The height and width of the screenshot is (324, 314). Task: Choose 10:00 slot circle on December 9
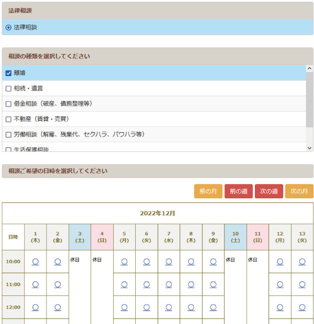(213, 261)
